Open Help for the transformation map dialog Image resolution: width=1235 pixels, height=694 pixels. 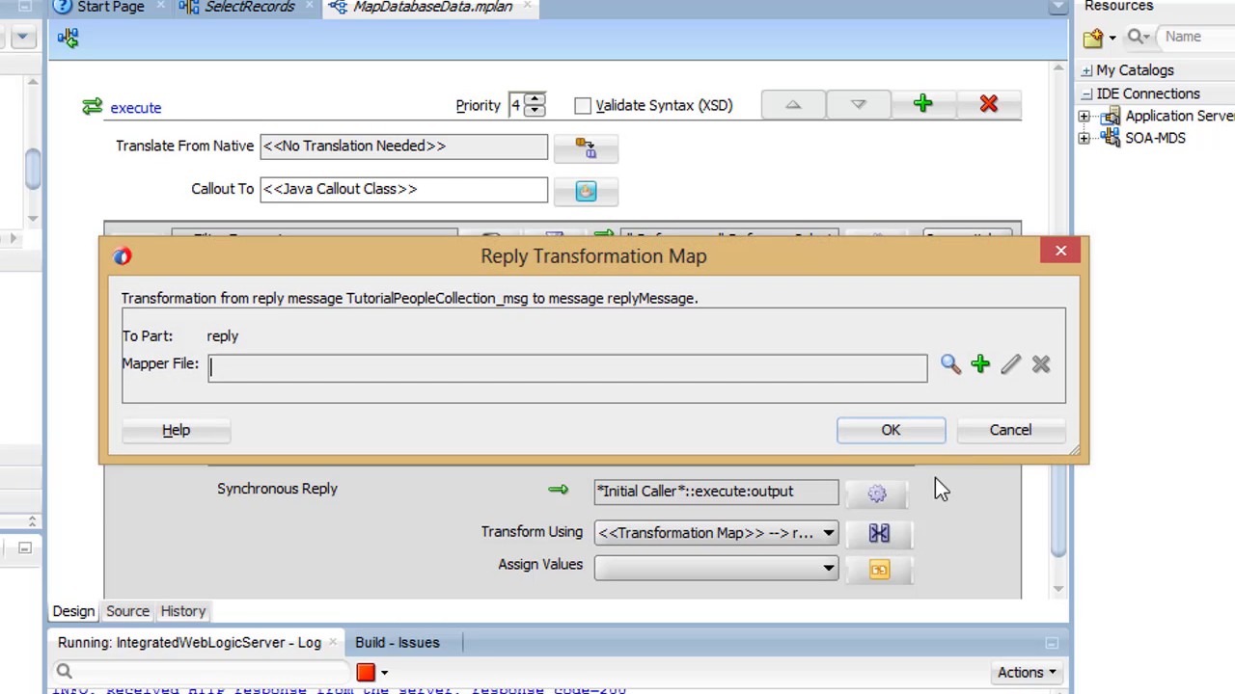[x=176, y=430]
